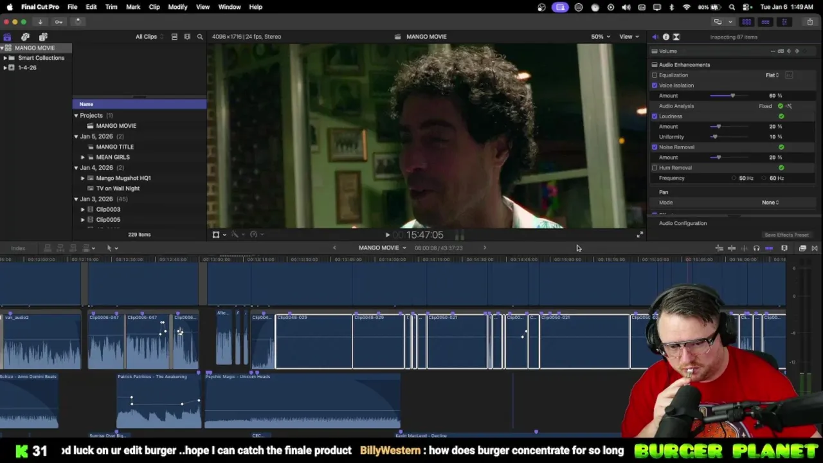The height and width of the screenshot is (463, 823).
Task: Toggle the inspector panel visibility button
Action: [784, 22]
